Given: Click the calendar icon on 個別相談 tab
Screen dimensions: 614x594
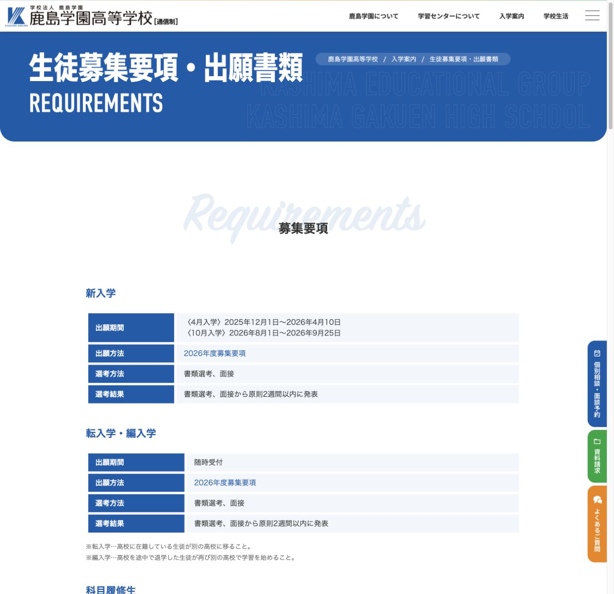Looking at the screenshot, I should click(x=597, y=354).
